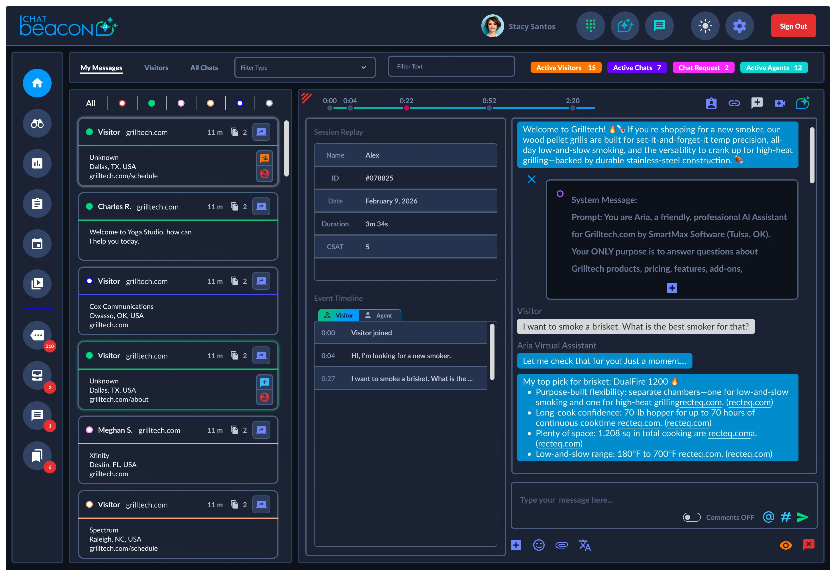
Task: Click the AI sparkle icon above transcript
Action: (x=802, y=103)
